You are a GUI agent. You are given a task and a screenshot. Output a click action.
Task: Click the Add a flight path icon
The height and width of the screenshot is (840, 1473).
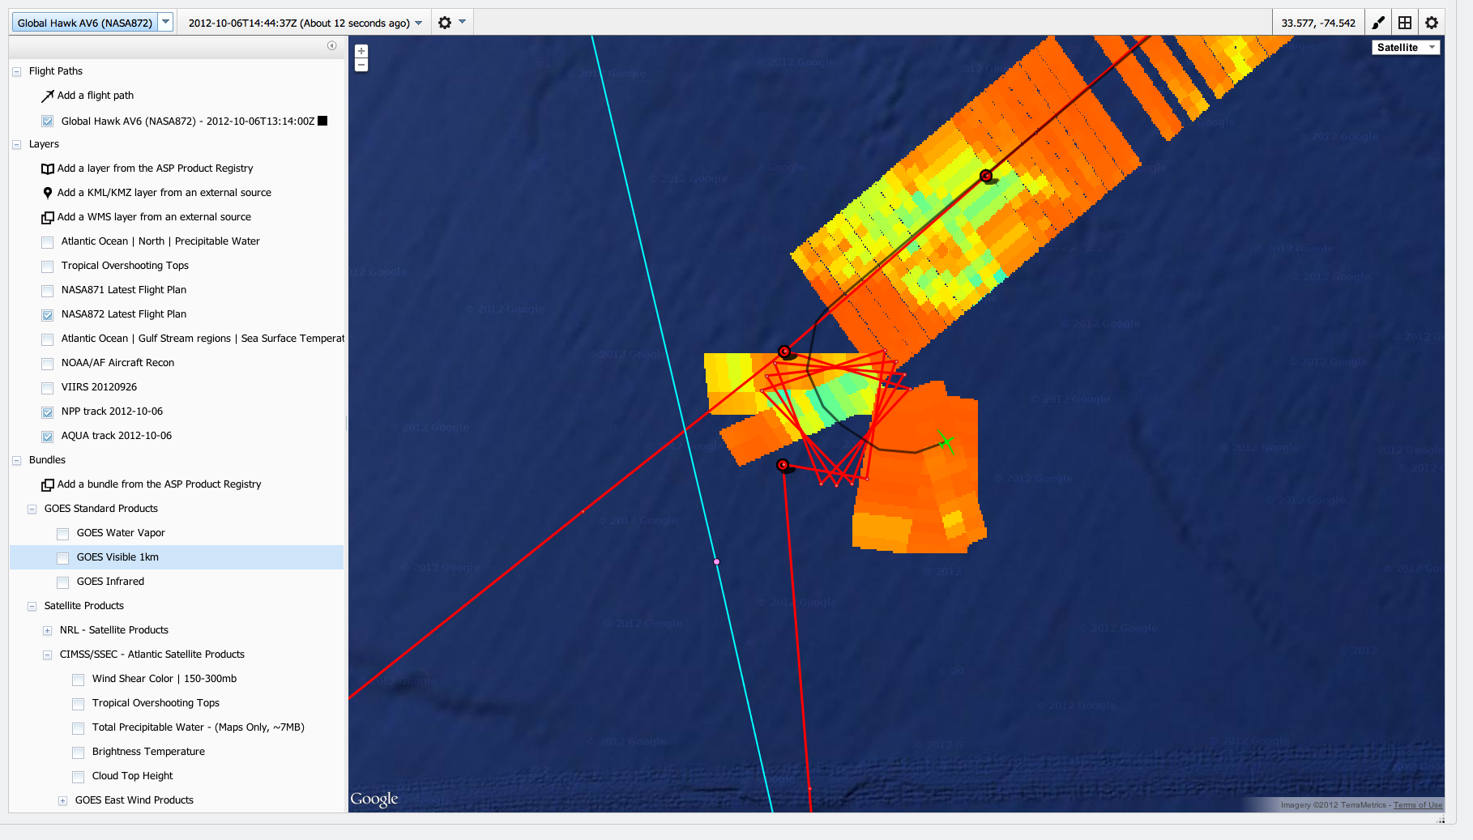click(x=48, y=96)
